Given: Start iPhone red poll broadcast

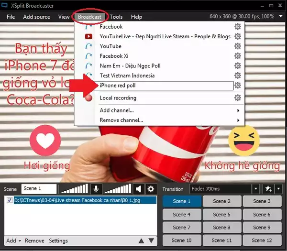Looking at the screenshot, I should pos(164,86).
